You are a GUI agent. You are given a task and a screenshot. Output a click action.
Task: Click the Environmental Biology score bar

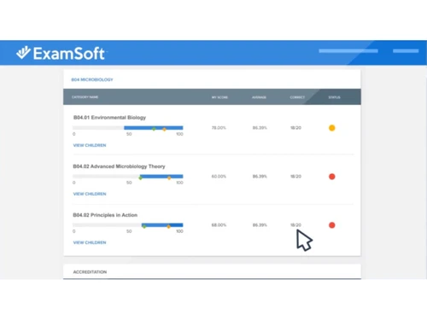pyautogui.click(x=128, y=128)
